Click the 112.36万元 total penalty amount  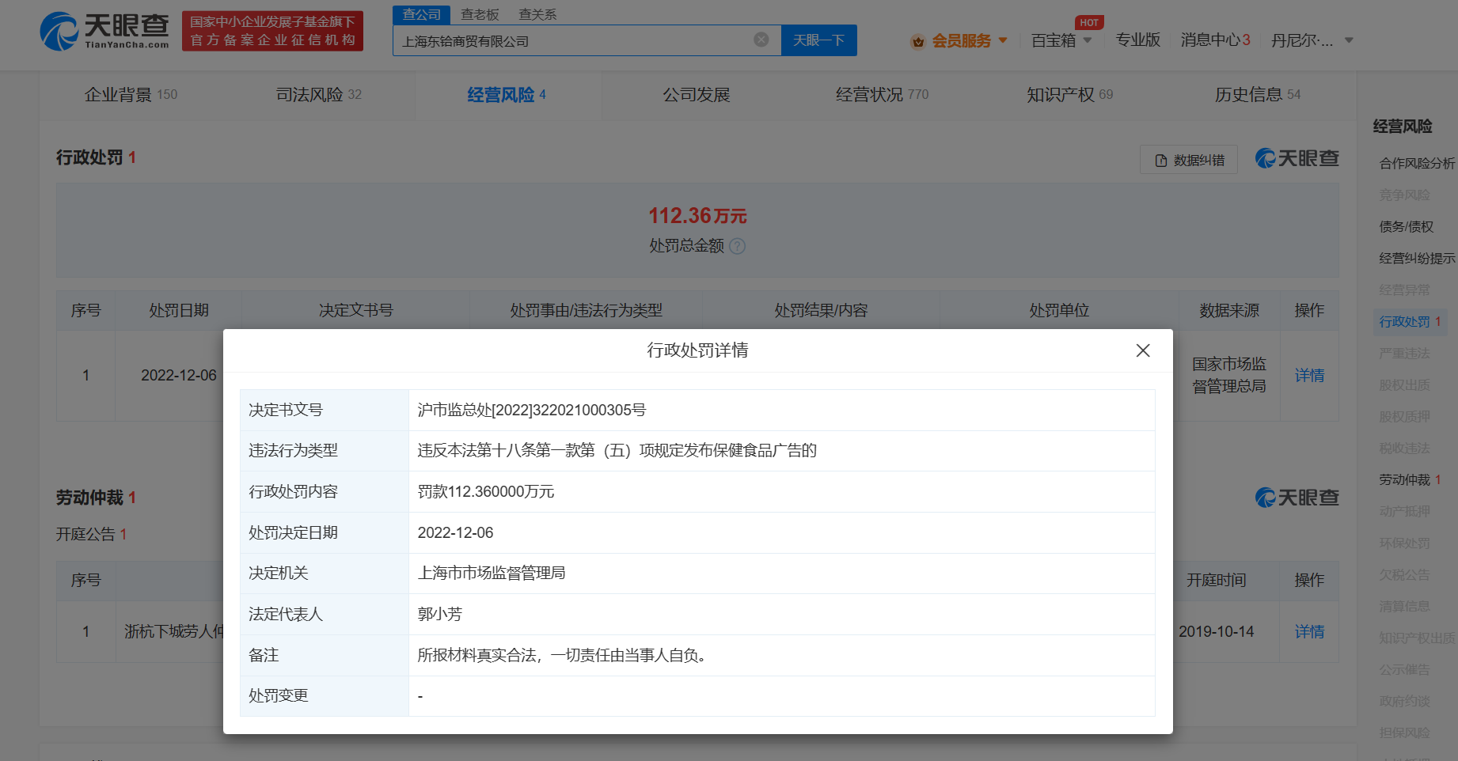[697, 215]
